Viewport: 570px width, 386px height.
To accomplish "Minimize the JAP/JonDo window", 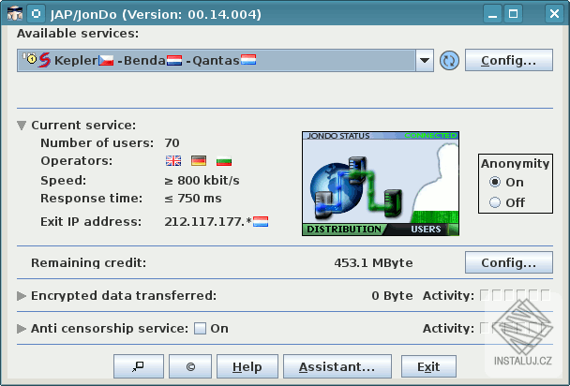I will [x=492, y=14].
